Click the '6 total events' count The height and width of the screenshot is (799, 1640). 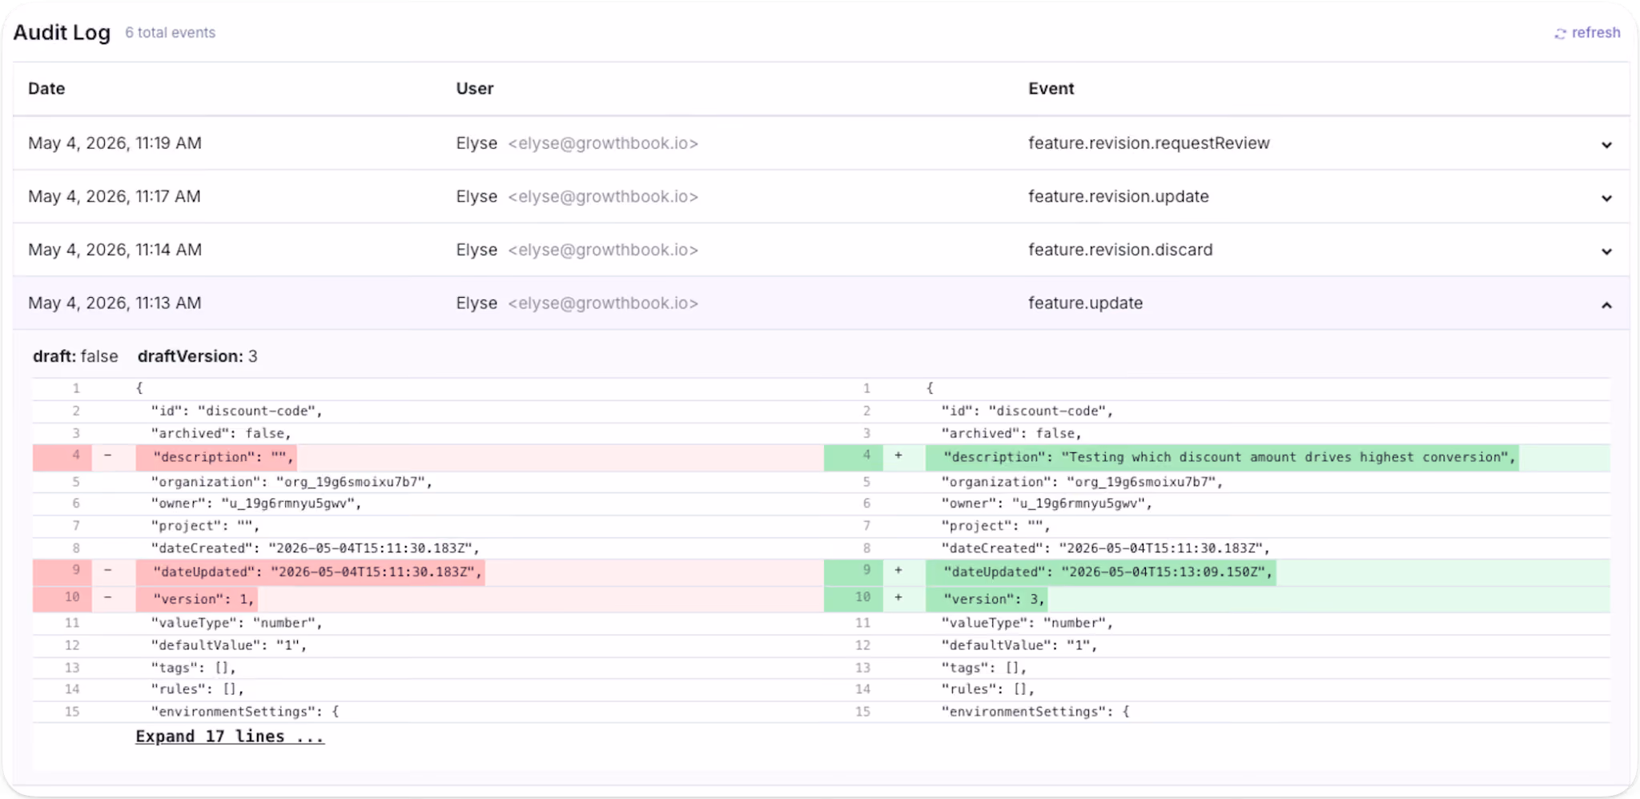click(170, 33)
